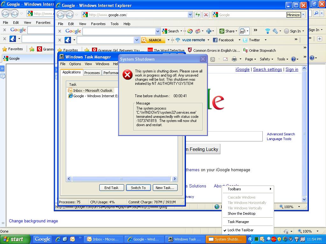Click the End Task button
This screenshot has width=326, height=244.
pyautogui.click(x=111, y=188)
